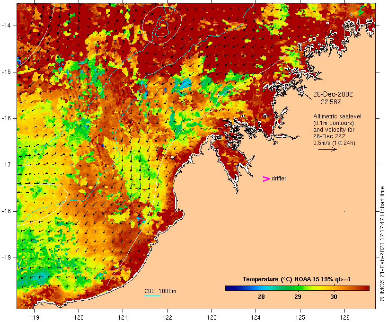The width and height of the screenshot is (388, 322).
Task: Click the time stamp 22:58Z
Action: 331,102
